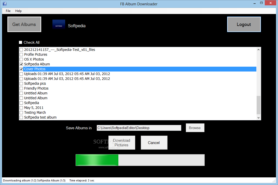This screenshot has width=278, height=185.
Task: Select the Testing March row text
Action: 35,112
